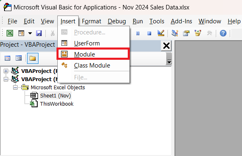Click the View Microsoft Excel toolbar icon

click(x=10, y=33)
